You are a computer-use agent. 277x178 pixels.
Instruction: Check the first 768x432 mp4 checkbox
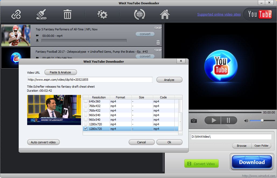click(86, 106)
